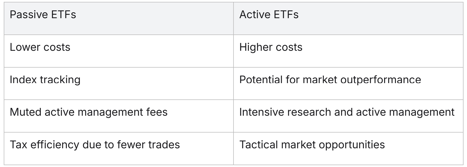This screenshot has height=167, width=467.
Task: Select the Lower costs cell
Action: pos(40,47)
